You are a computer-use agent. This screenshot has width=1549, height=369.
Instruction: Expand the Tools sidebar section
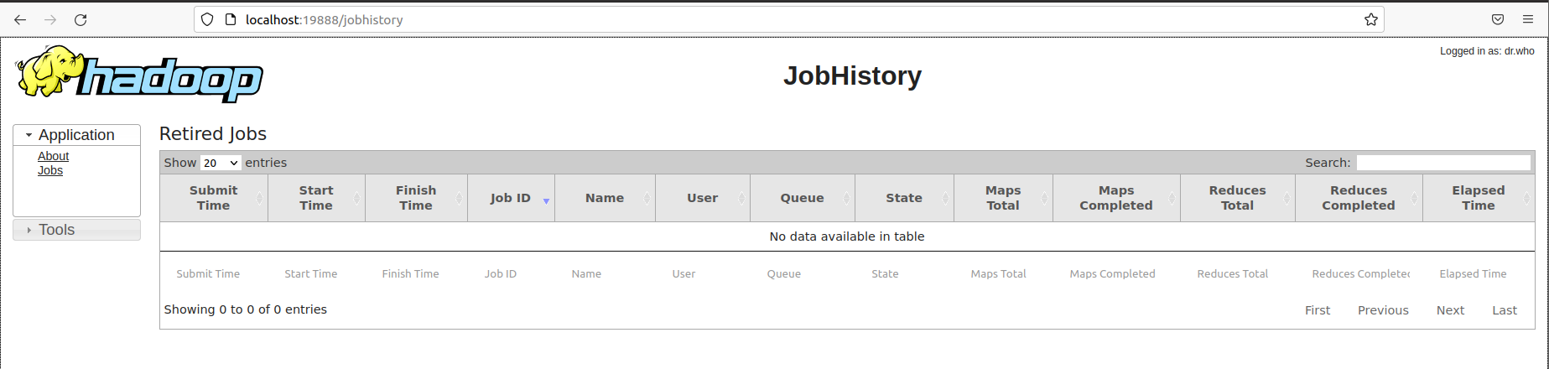click(x=76, y=230)
